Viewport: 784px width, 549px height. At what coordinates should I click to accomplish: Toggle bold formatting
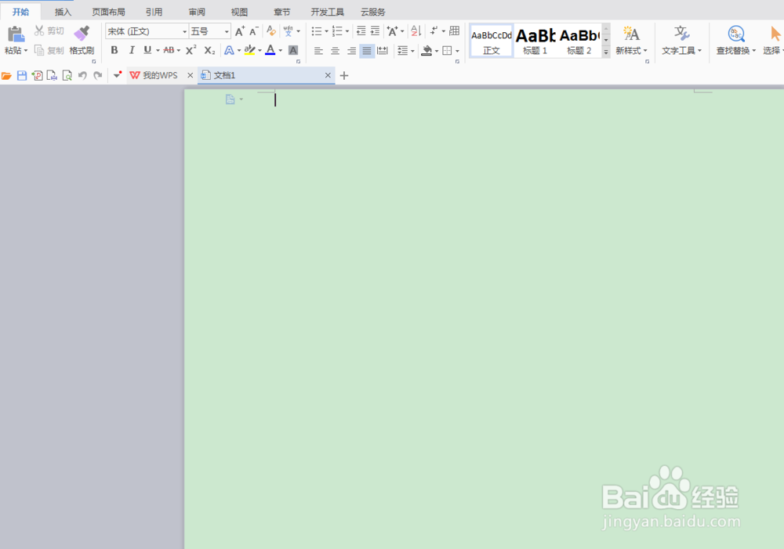(x=114, y=50)
